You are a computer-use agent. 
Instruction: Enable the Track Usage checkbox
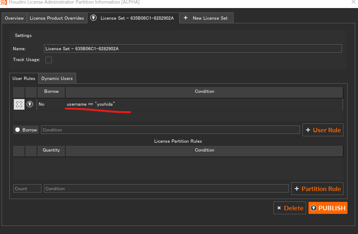(x=49, y=60)
